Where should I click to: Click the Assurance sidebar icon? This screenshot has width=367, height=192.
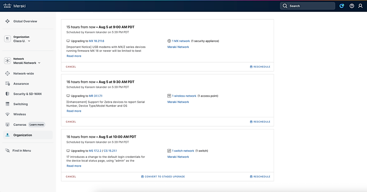[7, 83]
